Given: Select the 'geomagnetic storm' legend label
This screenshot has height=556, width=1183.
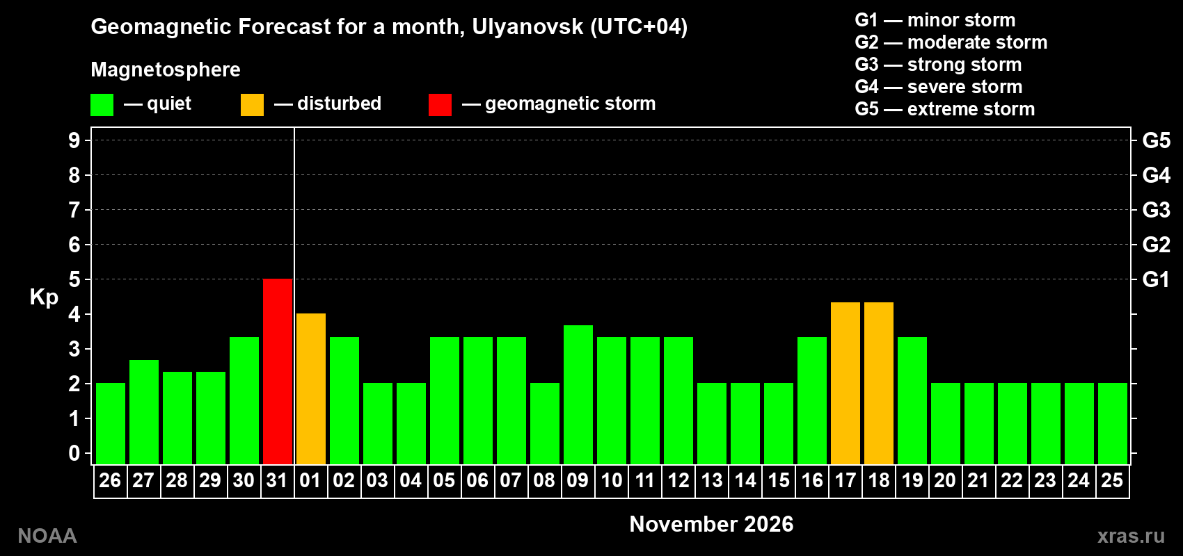Looking at the screenshot, I should 571,104.
